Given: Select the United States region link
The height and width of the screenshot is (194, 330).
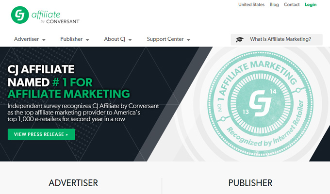Looking at the screenshot, I should [x=251, y=5].
